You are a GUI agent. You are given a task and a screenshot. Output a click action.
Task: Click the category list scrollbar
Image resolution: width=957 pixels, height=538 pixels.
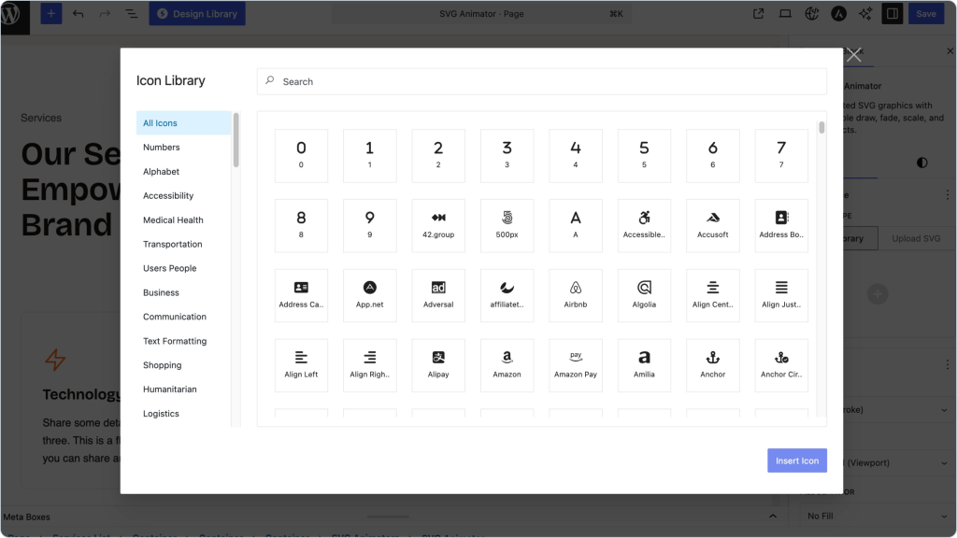236,140
